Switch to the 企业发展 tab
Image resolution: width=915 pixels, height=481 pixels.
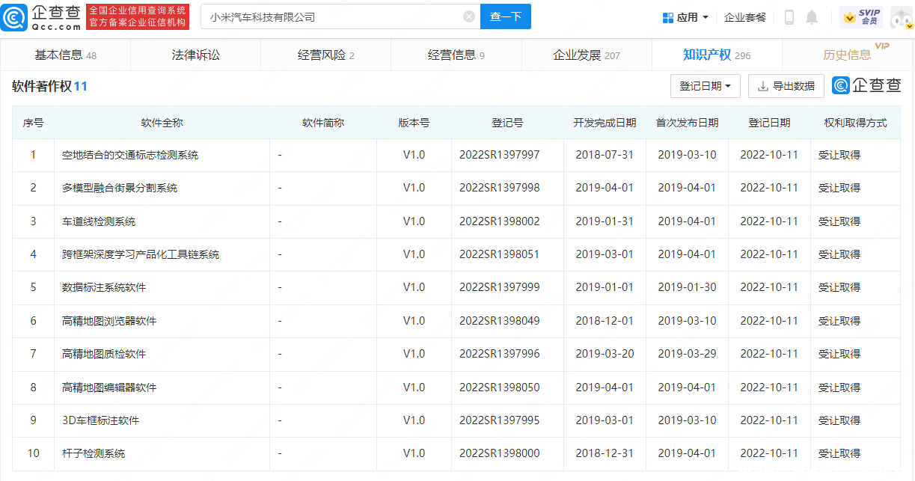tap(587, 55)
